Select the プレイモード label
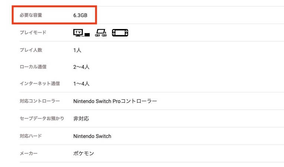This screenshot has width=284, height=167. (33, 33)
